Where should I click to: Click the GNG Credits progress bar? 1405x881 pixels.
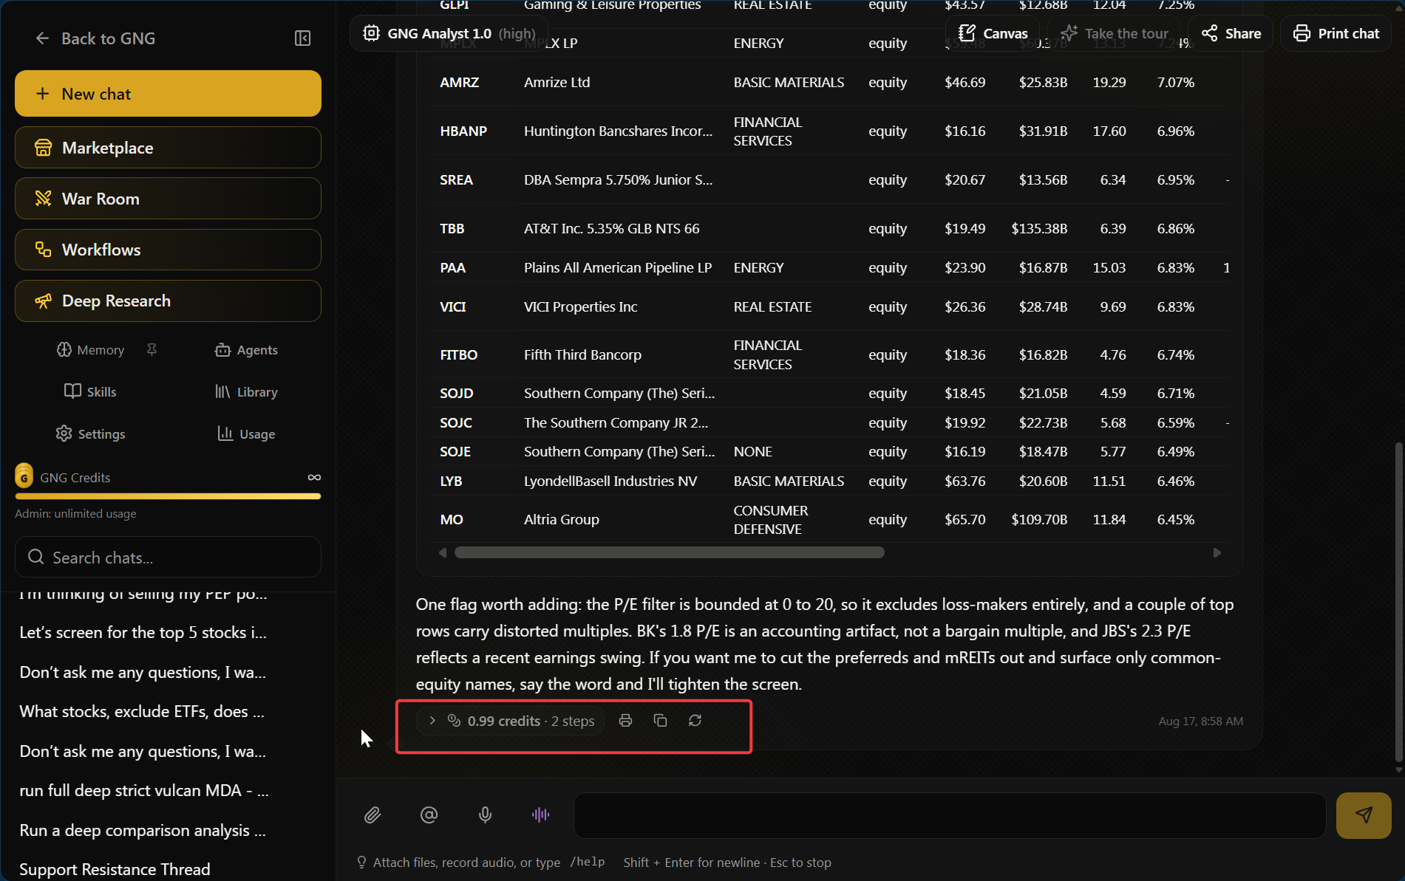point(168,497)
